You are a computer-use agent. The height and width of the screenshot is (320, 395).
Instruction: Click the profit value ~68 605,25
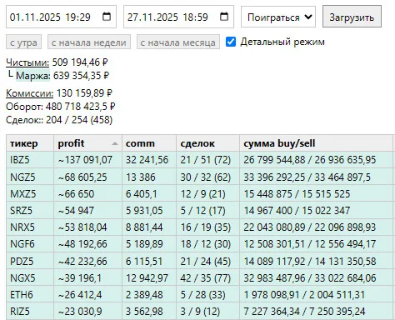pos(82,177)
